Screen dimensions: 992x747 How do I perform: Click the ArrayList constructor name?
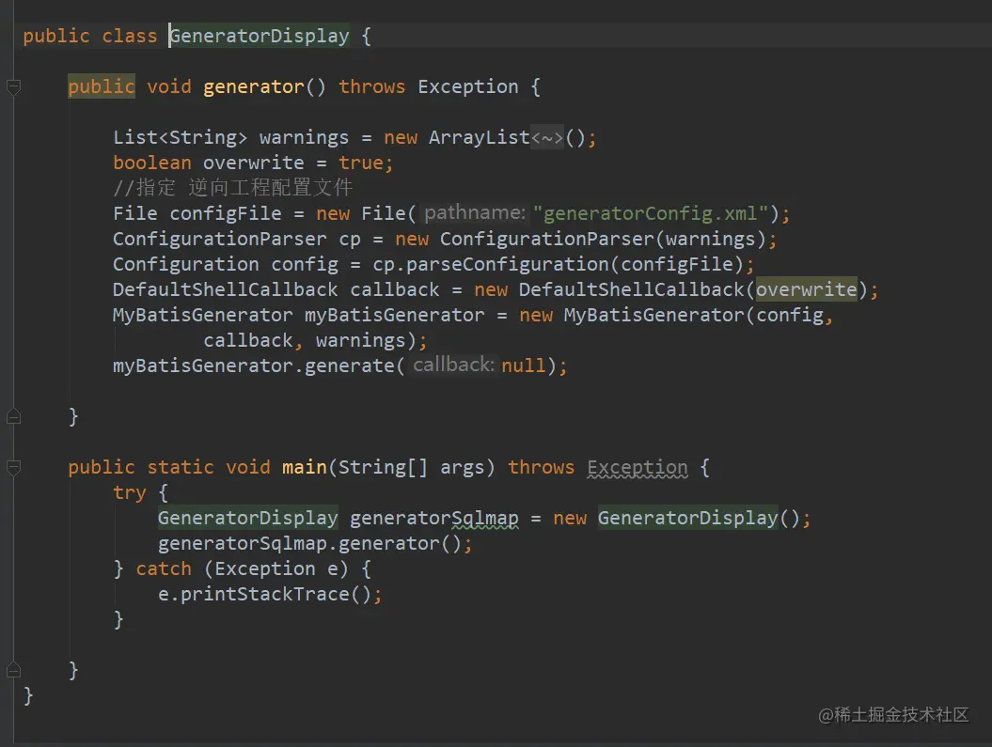pos(479,138)
